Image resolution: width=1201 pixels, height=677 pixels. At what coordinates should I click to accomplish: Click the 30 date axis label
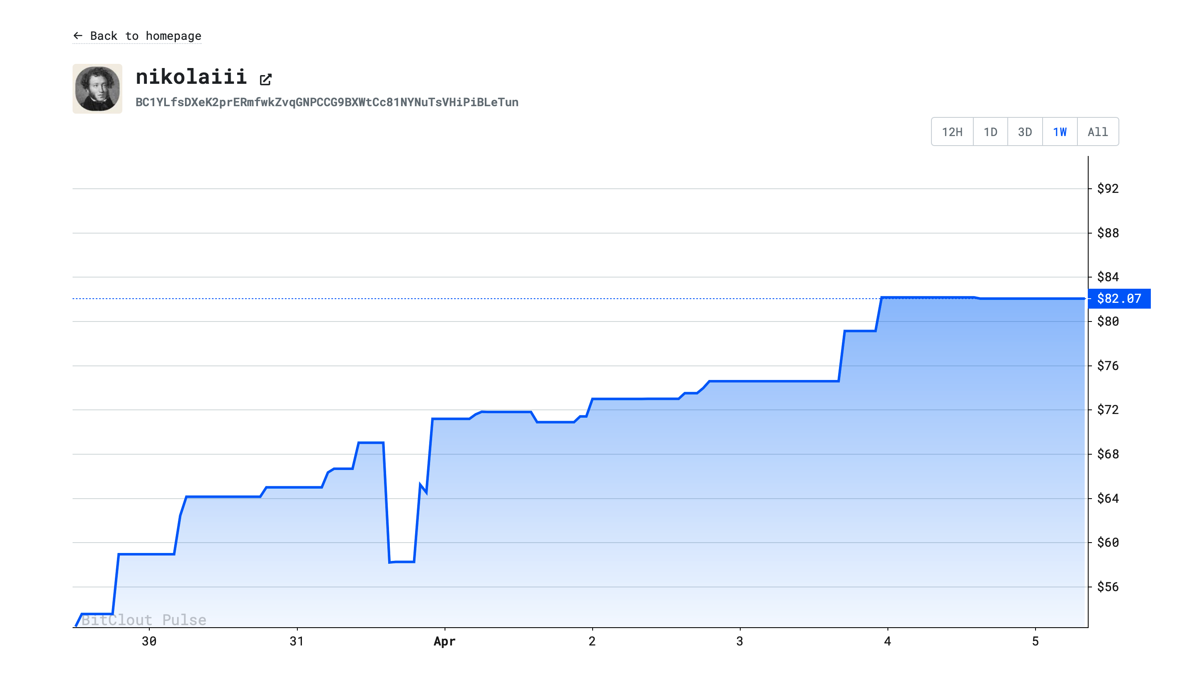click(149, 641)
